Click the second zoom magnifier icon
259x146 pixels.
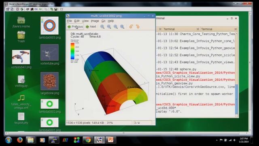click(109, 27)
